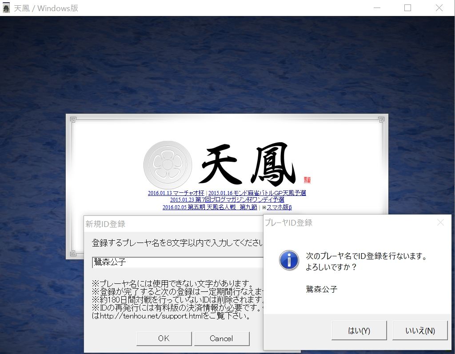Click note ※登録が完了すると次の登録は
The height and width of the screenshot is (354, 455).
(177, 292)
